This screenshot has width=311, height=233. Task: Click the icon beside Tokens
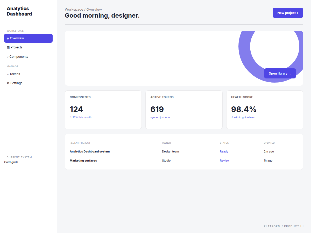pyautogui.click(x=8, y=74)
